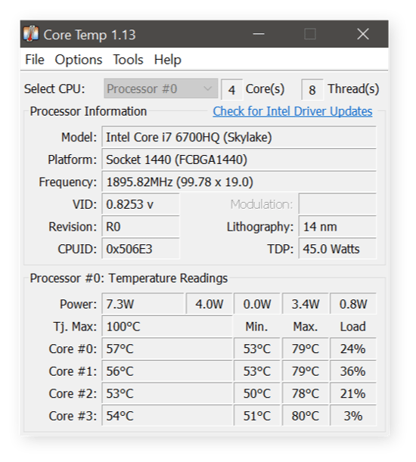The height and width of the screenshot is (462, 416).
Task: Expand the Processor #0 dropdown
Action: click(160, 88)
